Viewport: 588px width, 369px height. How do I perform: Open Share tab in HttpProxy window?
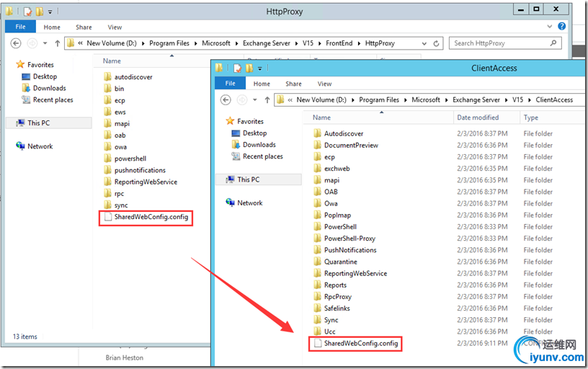tap(84, 27)
